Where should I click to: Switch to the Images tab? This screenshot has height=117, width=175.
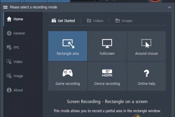[x=124, y=21]
